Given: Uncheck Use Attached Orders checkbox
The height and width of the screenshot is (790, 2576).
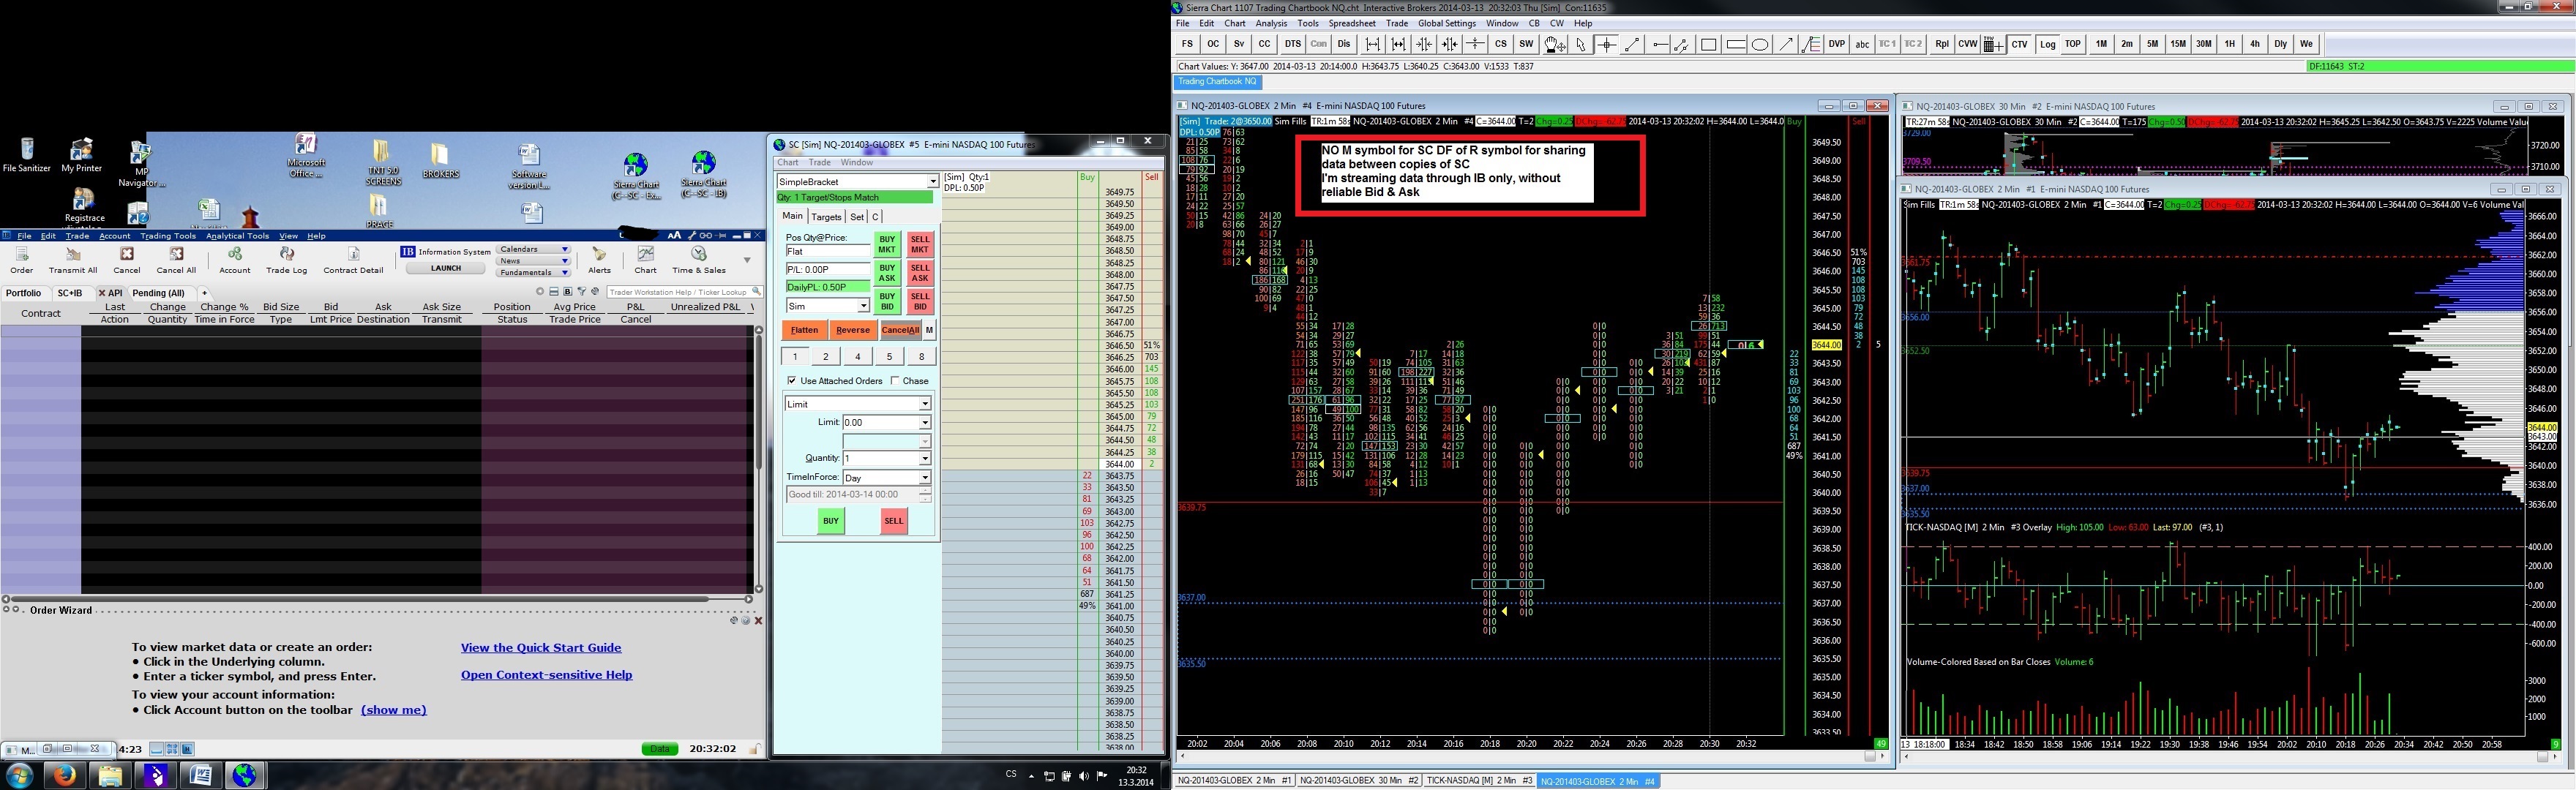Looking at the screenshot, I should pos(792,381).
